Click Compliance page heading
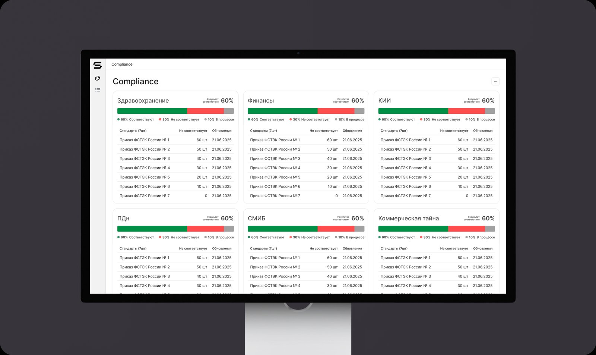Image resolution: width=596 pixels, height=355 pixels. tap(136, 82)
